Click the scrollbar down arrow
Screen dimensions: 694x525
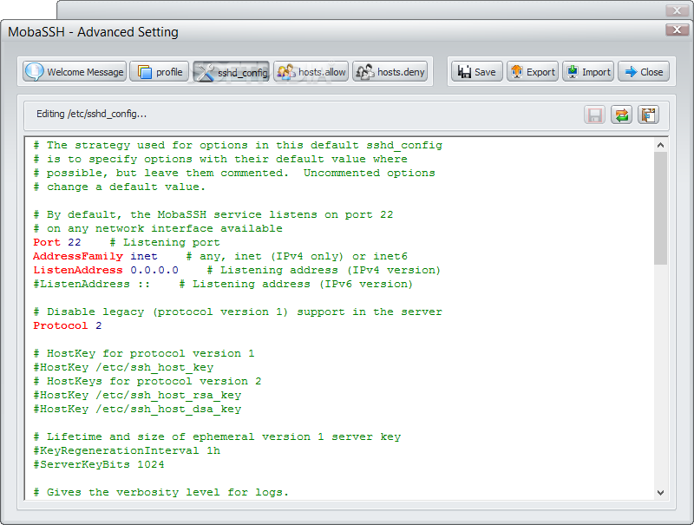(660, 492)
